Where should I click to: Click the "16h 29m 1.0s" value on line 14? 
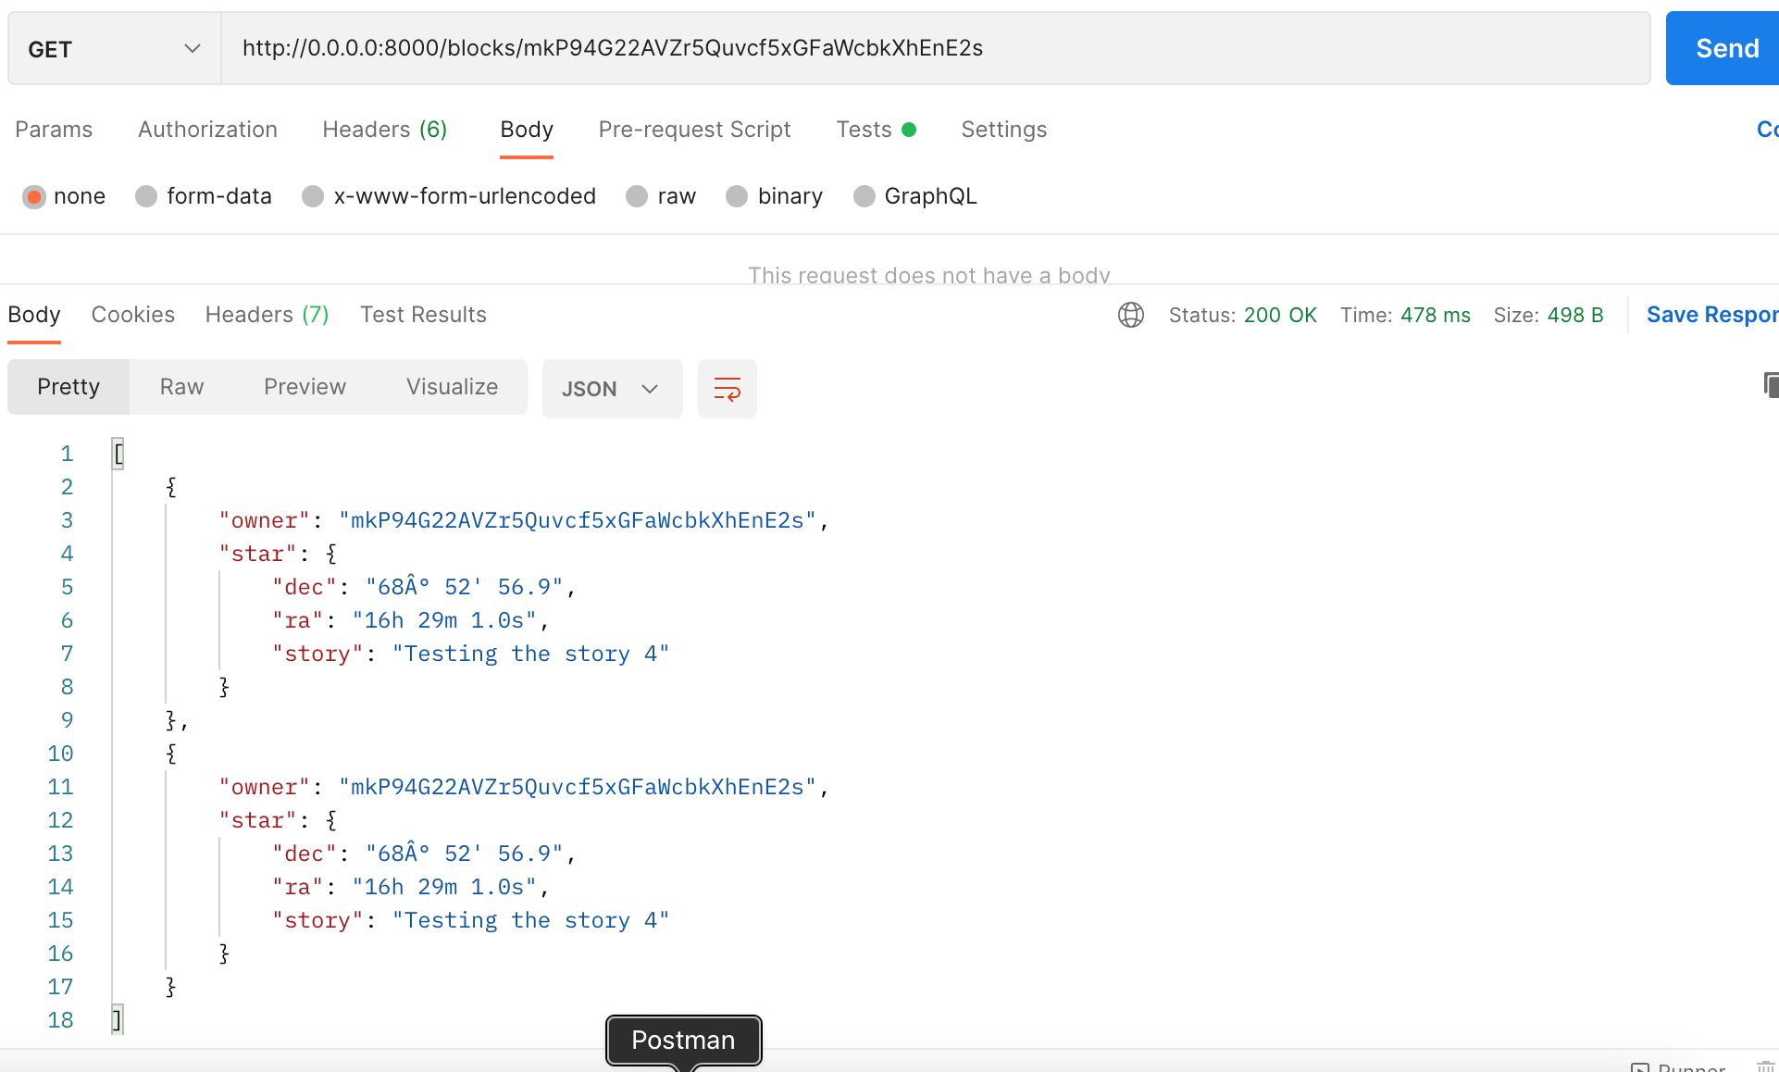click(444, 887)
